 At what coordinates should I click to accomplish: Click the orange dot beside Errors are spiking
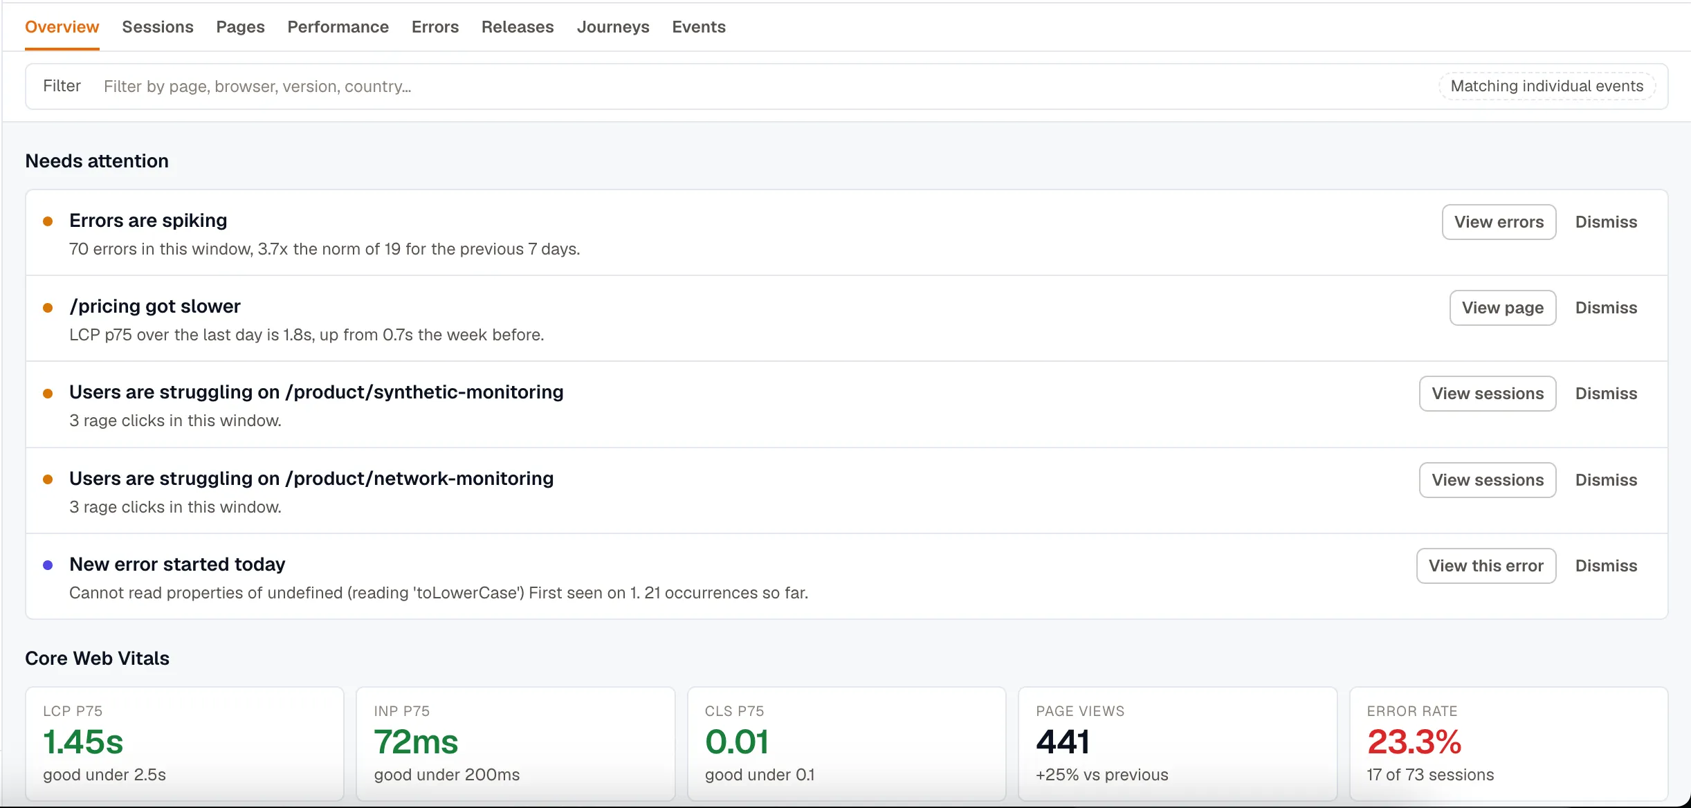click(x=48, y=221)
